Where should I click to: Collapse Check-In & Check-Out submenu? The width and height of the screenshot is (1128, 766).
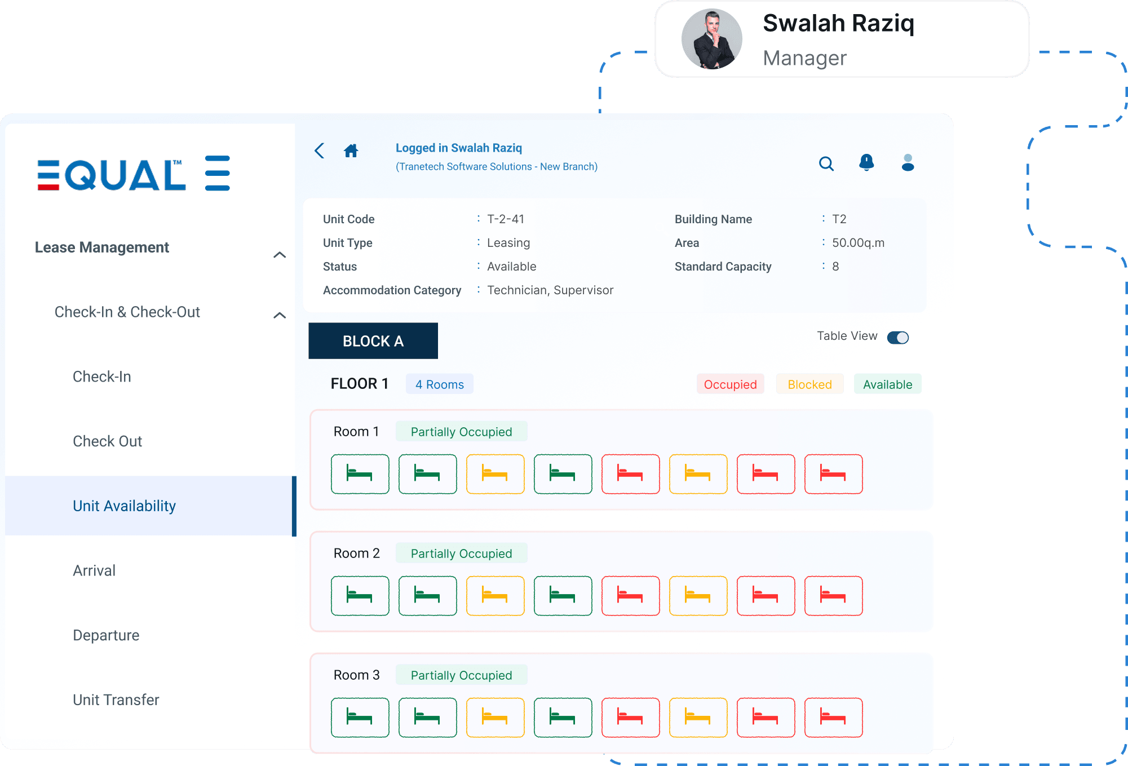coord(279,315)
